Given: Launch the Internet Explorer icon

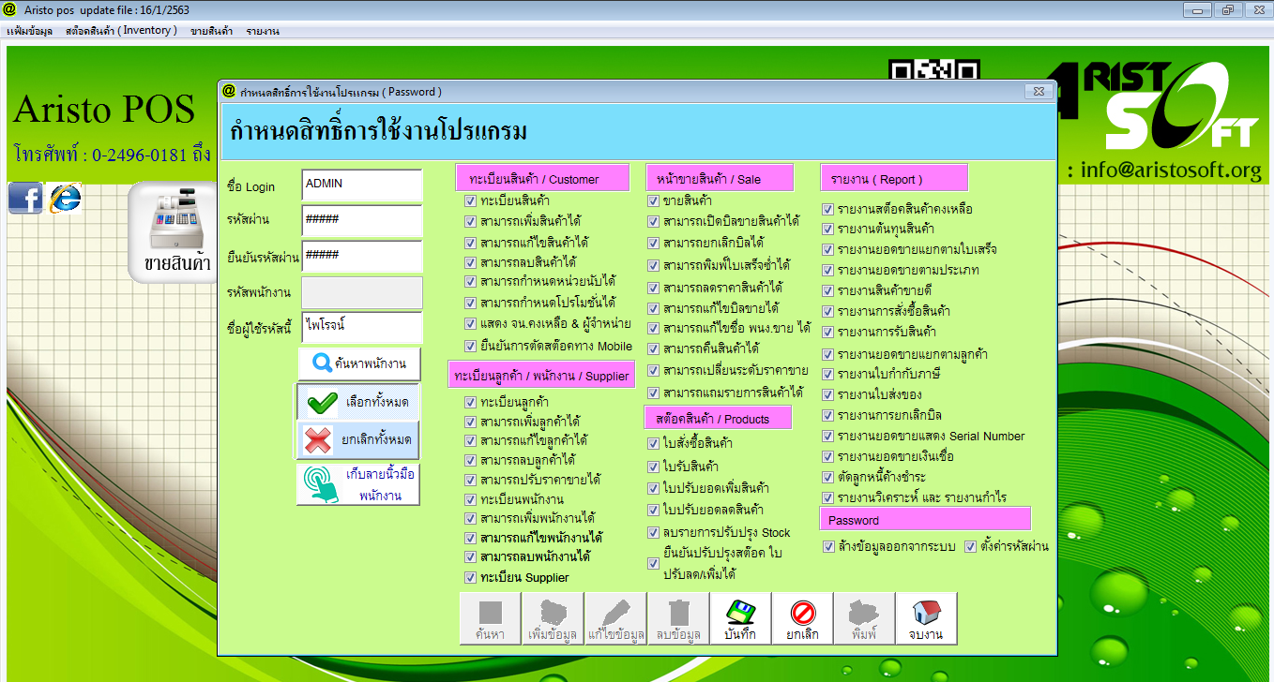Looking at the screenshot, I should (x=65, y=198).
